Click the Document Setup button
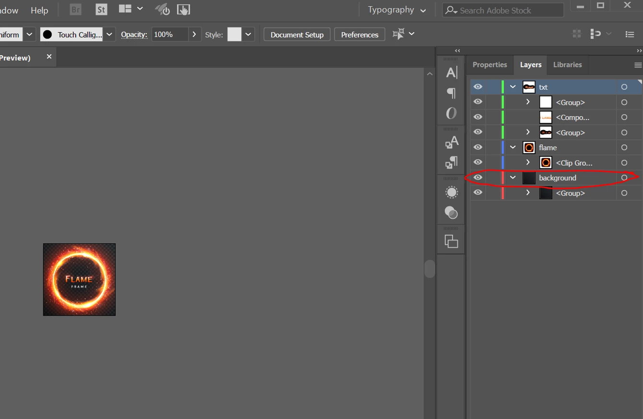Image resolution: width=643 pixels, height=419 pixels. 297,35
